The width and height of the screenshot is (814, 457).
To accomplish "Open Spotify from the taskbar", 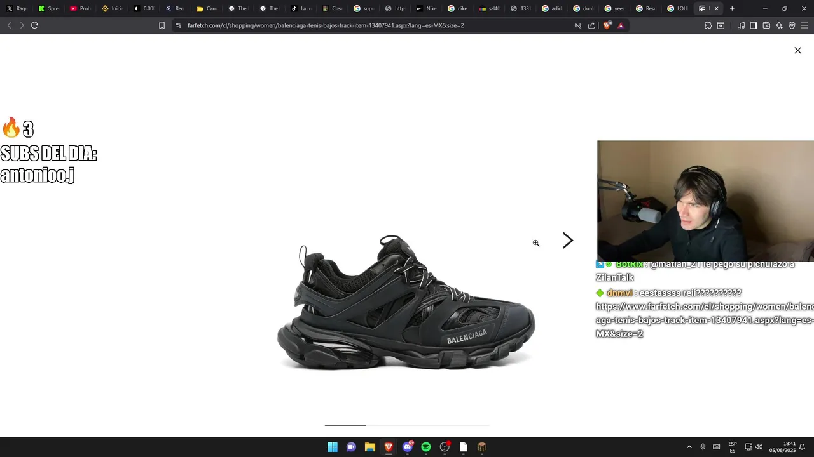I will 426,447.
